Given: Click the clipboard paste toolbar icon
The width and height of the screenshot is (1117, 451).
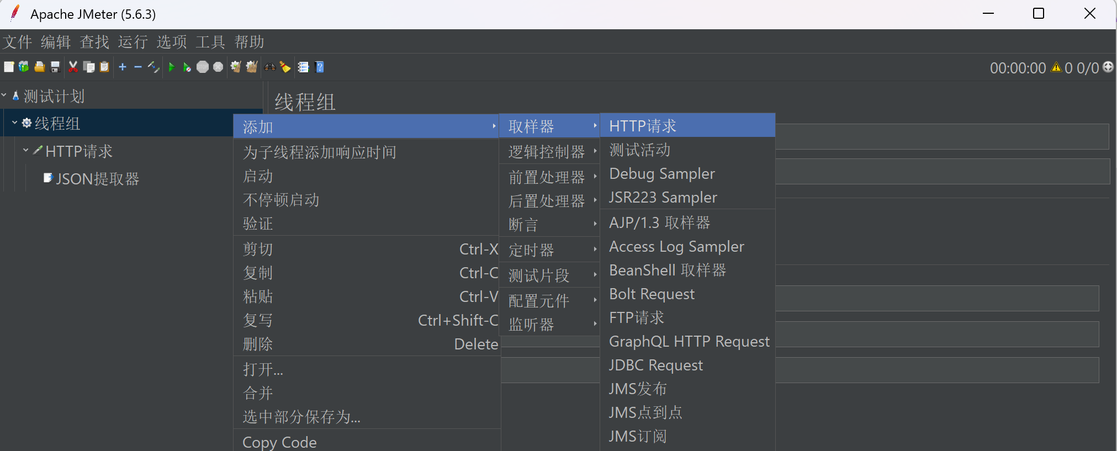Looking at the screenshot, I should pos(104,67).
